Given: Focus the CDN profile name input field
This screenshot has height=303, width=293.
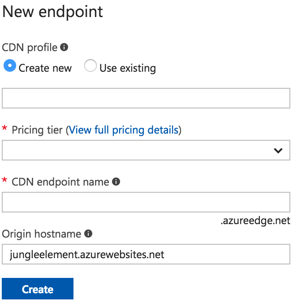Looking at the screenshot, I should point(146,98).
